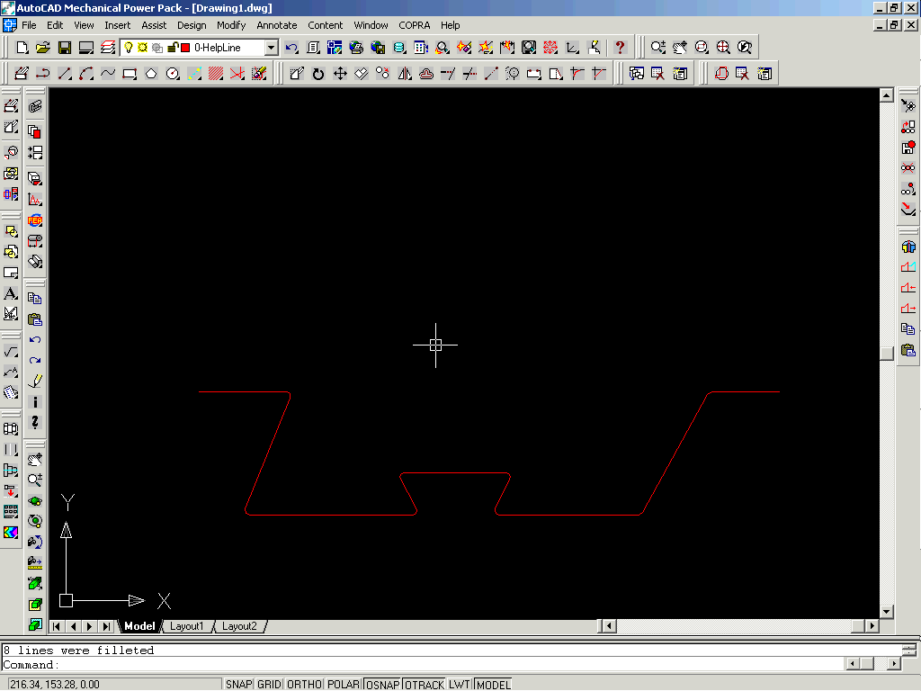Click the Zoom Extents crosshair magnifier
921x691 pixels.
pyautogui.click(x=723, y=48)
